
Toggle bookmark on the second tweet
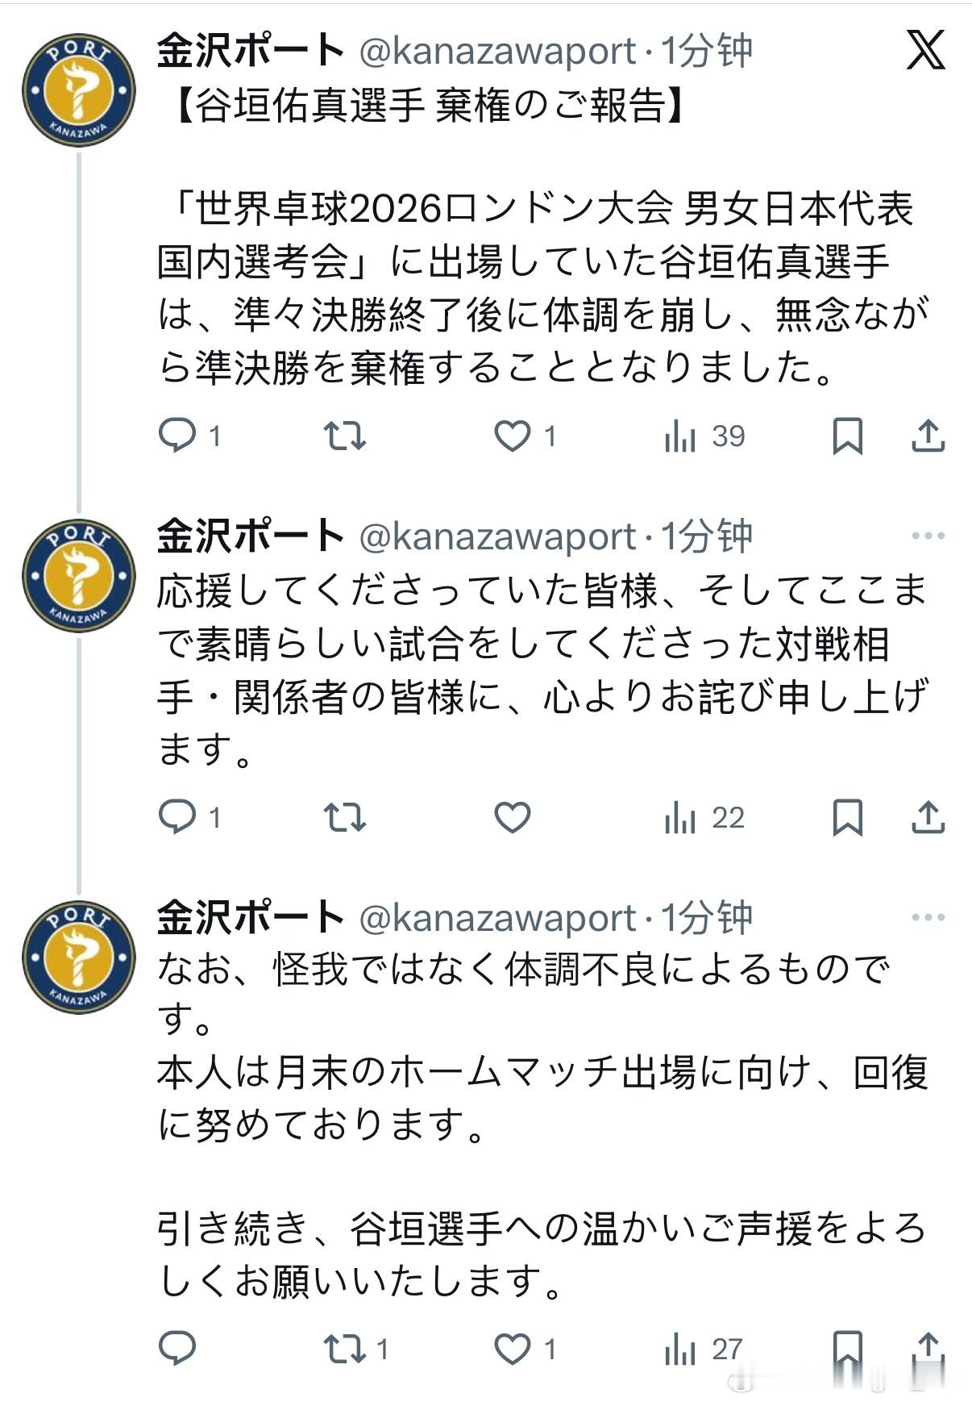(848, 820)
